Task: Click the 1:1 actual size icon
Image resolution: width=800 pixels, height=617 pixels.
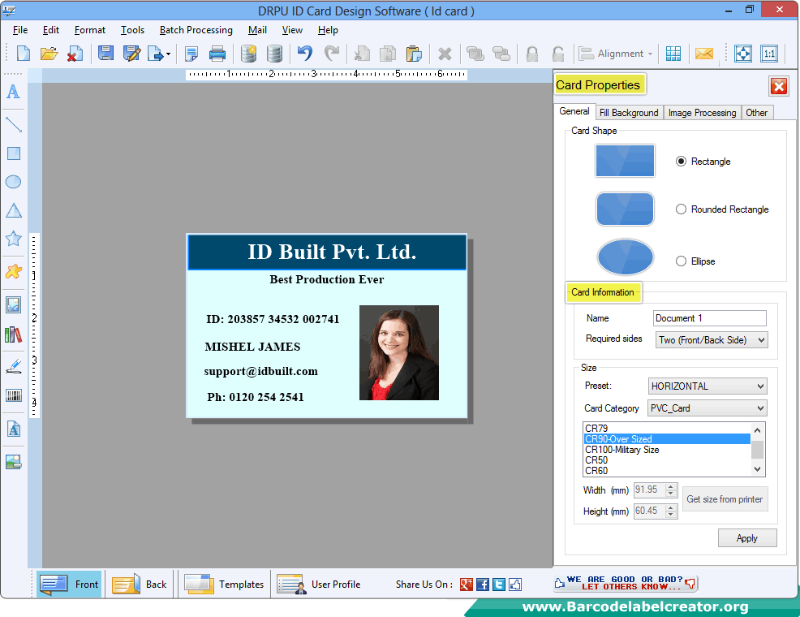Action: pos(769,54)
